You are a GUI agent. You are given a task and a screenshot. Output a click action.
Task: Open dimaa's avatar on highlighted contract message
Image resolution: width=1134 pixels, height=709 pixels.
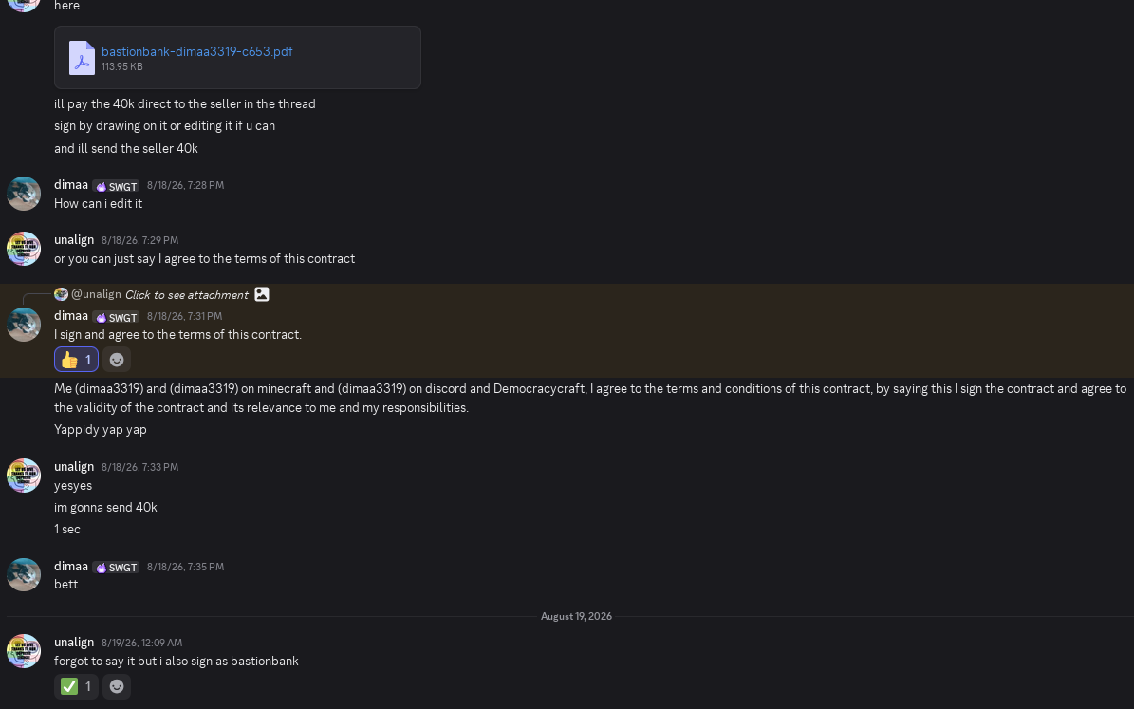point(24,325)
